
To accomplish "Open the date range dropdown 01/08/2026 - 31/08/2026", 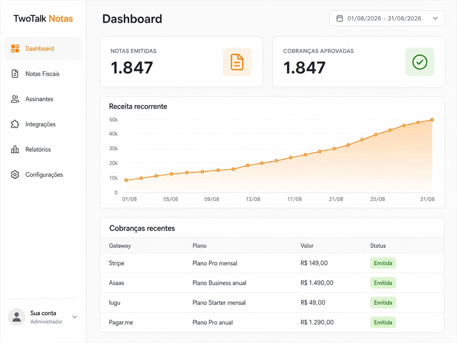I will pos(387,18).
